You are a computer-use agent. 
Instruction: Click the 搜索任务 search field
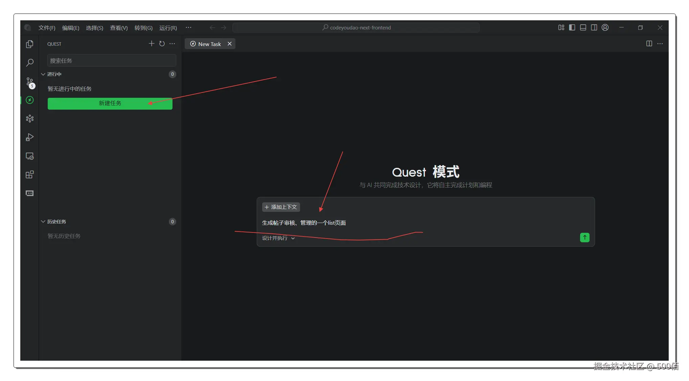[112, 61]
